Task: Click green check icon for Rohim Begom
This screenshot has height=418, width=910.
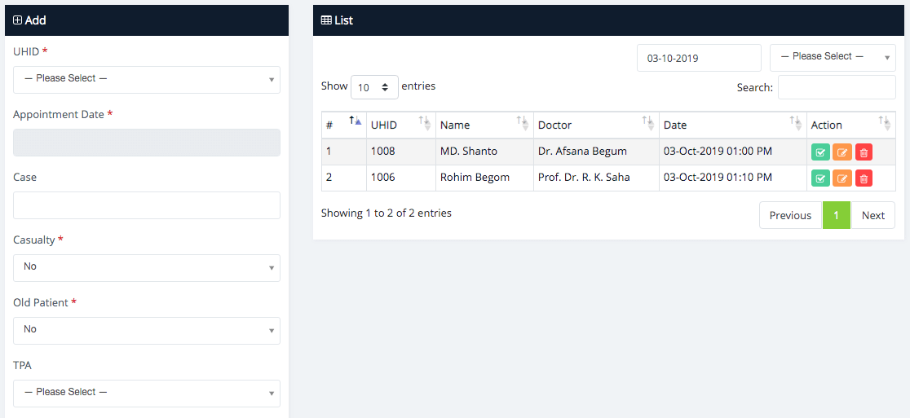Action: pyautogui.click(x=821, y=178)
